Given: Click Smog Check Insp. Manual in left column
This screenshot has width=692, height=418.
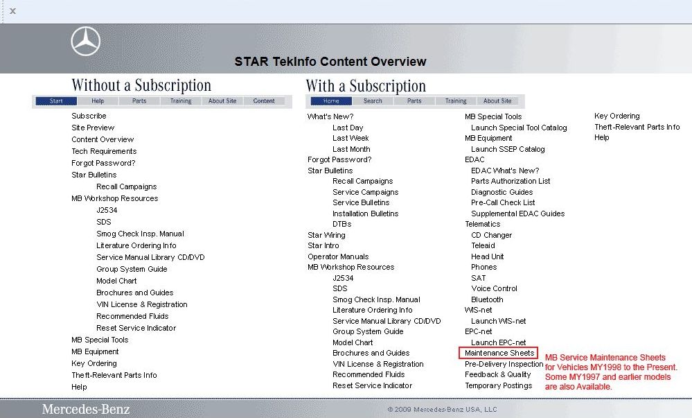Looking at the screenshot, I should (140, 234).
